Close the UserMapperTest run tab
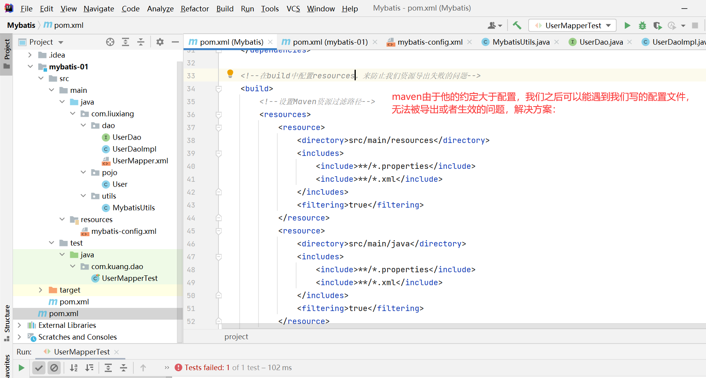706x378 pixels. click(116, 352)
